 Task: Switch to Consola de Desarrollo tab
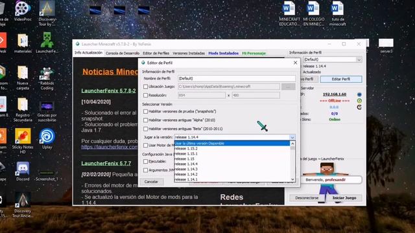tap(123, 53)
